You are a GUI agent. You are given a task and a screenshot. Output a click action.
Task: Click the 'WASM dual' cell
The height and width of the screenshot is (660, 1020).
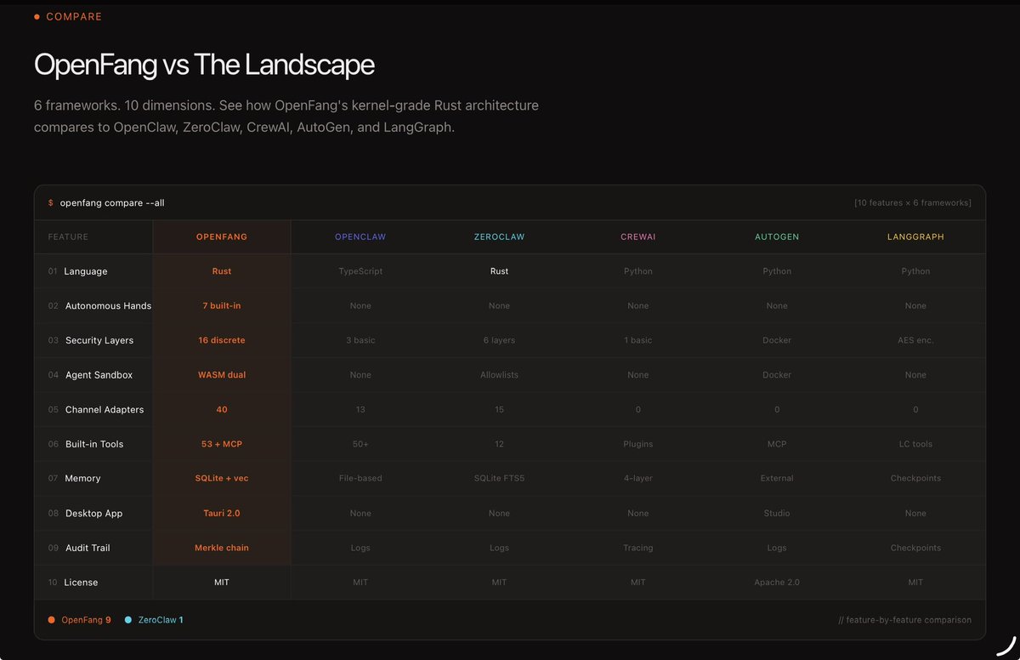tap(222, 375)
